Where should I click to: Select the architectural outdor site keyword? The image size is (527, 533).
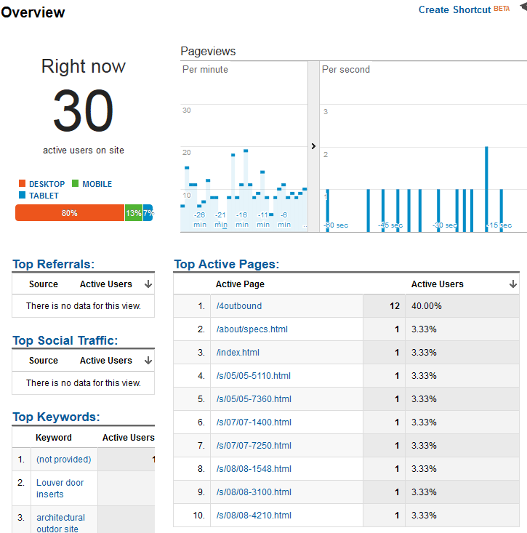tap(60, 523)
